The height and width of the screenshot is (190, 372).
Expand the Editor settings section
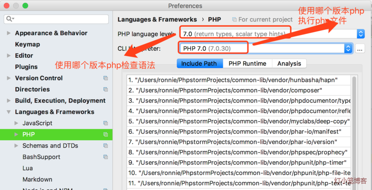tap(9, 55)
